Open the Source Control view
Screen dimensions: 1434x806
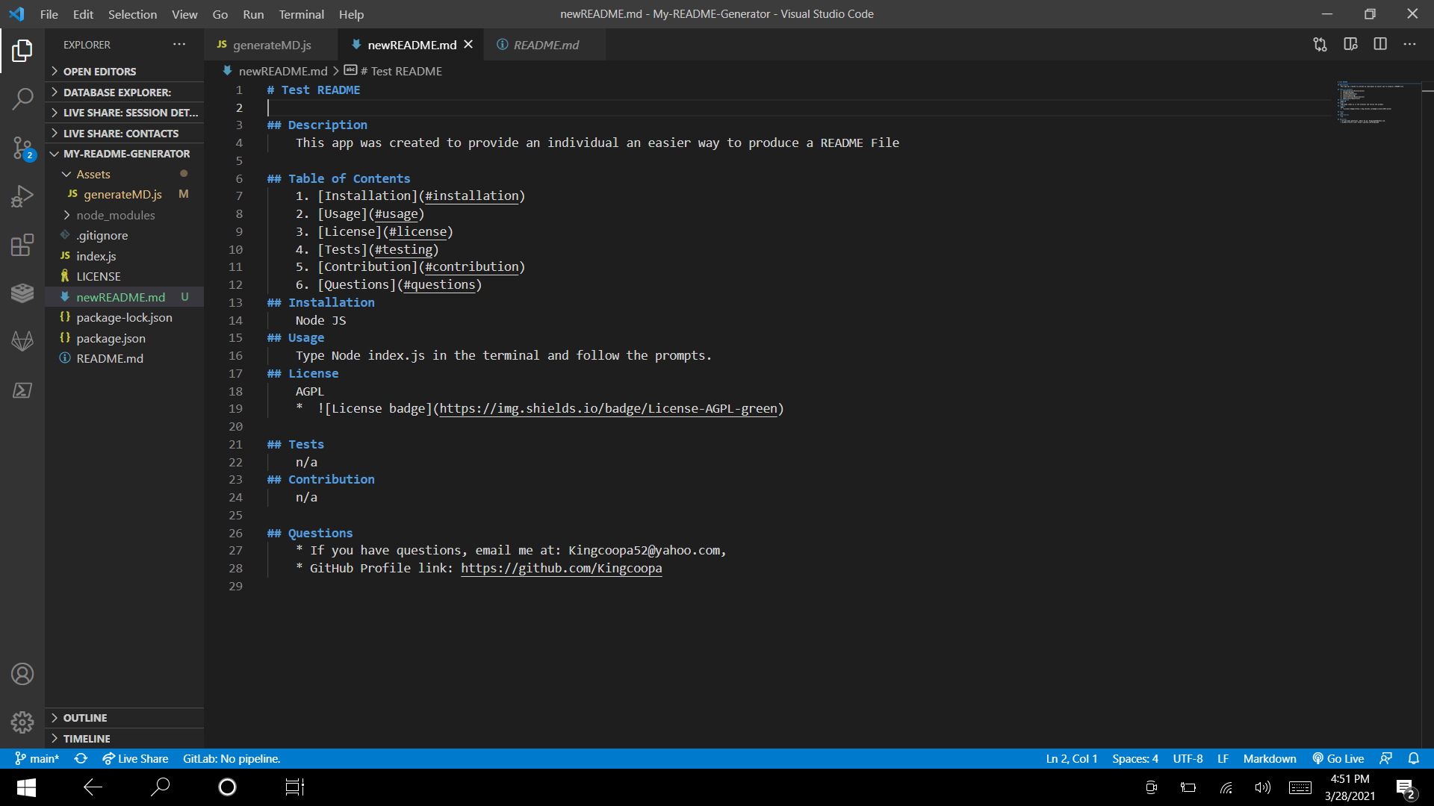coord(22,148)
